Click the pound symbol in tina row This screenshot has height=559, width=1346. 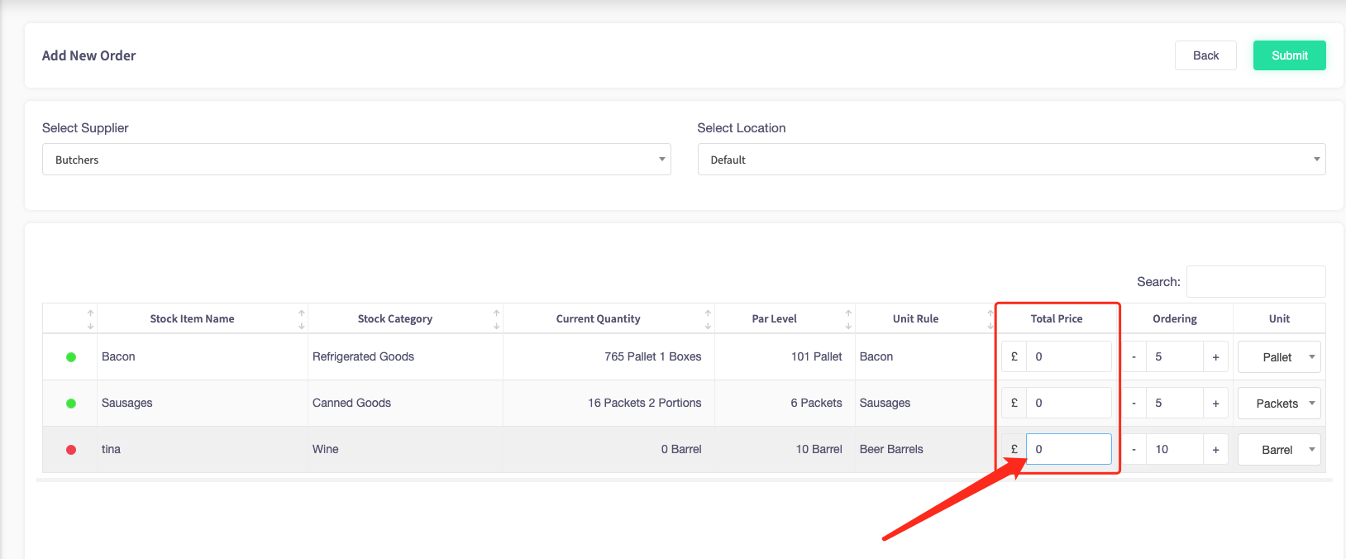(1014, 449)
